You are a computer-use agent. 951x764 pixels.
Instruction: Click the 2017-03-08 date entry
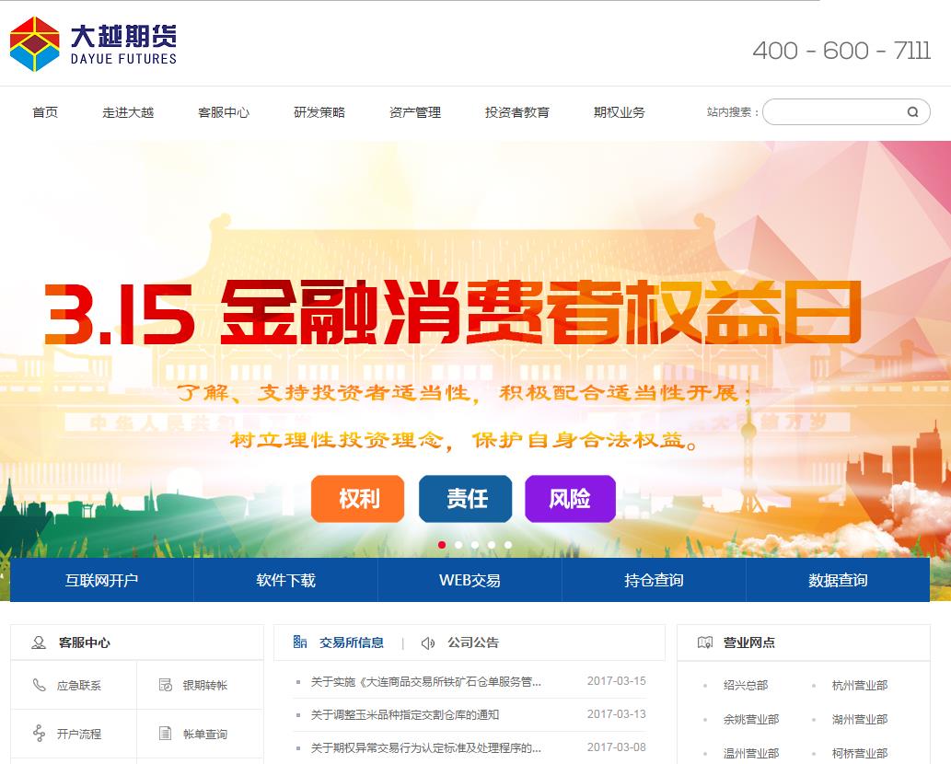pyautogui.click(x=616, y=747)
